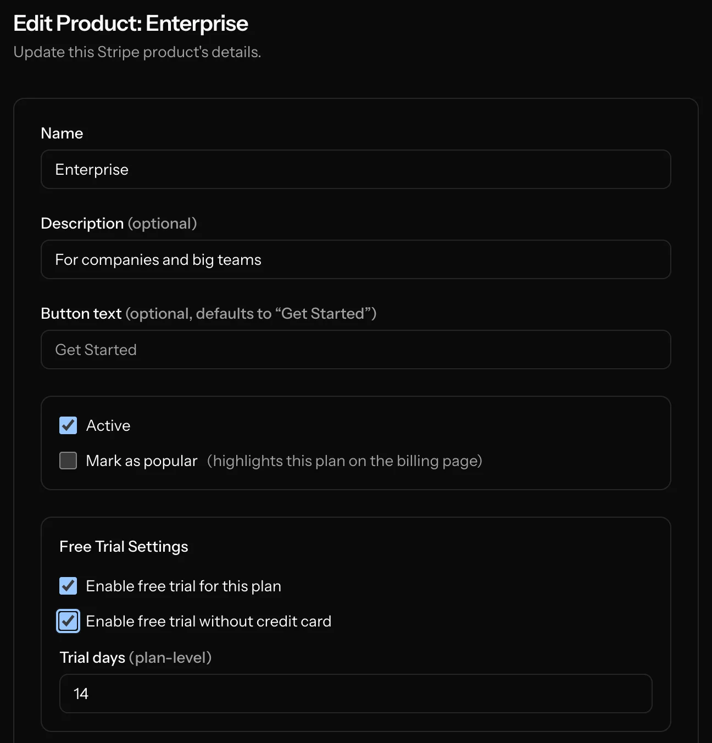Click the "Button text" label
This screenshot has height=743, width=712.
coord(80,313)
